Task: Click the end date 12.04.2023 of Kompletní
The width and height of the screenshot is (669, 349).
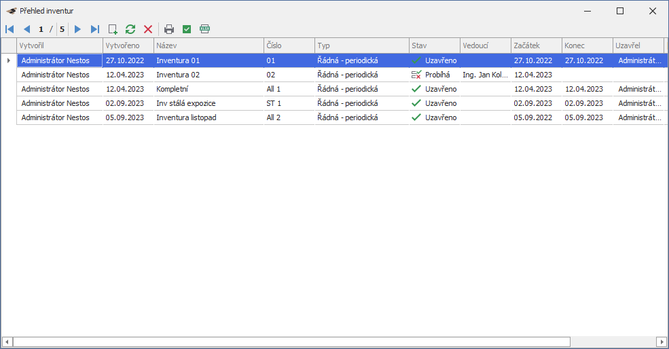Action: [x=587, y=89]
